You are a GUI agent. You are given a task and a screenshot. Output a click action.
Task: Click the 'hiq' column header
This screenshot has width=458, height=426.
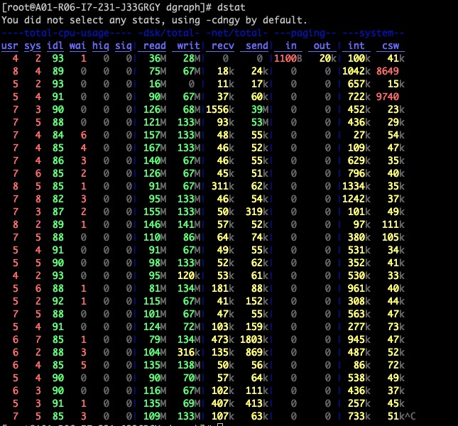pos(101,45)
